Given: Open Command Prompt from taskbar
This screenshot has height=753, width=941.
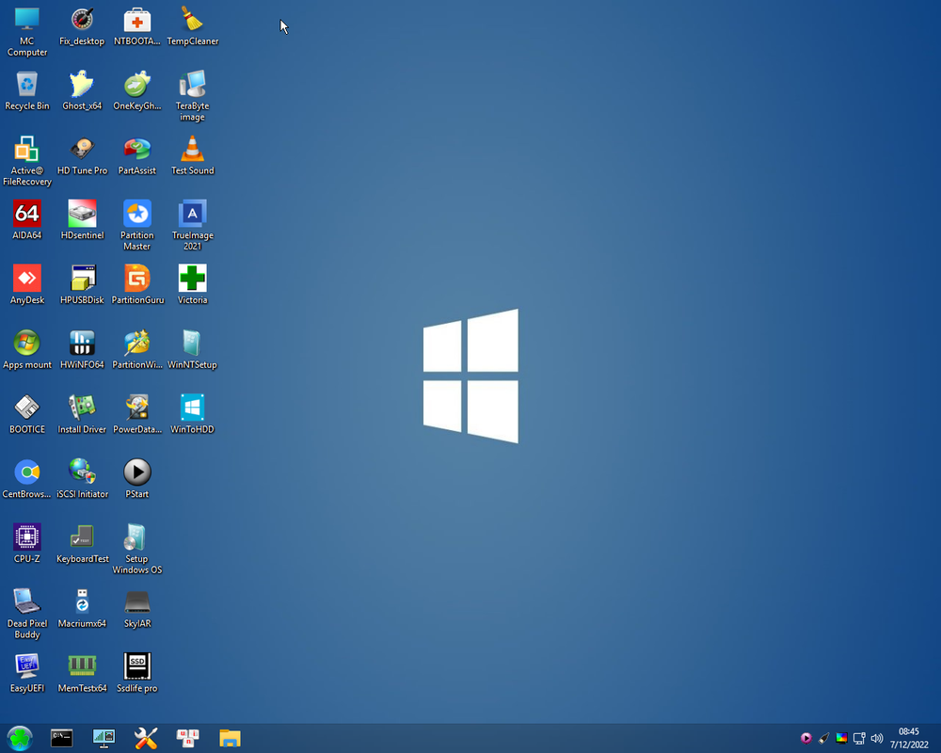Looking at the screenshot, I should (x=62, y=738).
